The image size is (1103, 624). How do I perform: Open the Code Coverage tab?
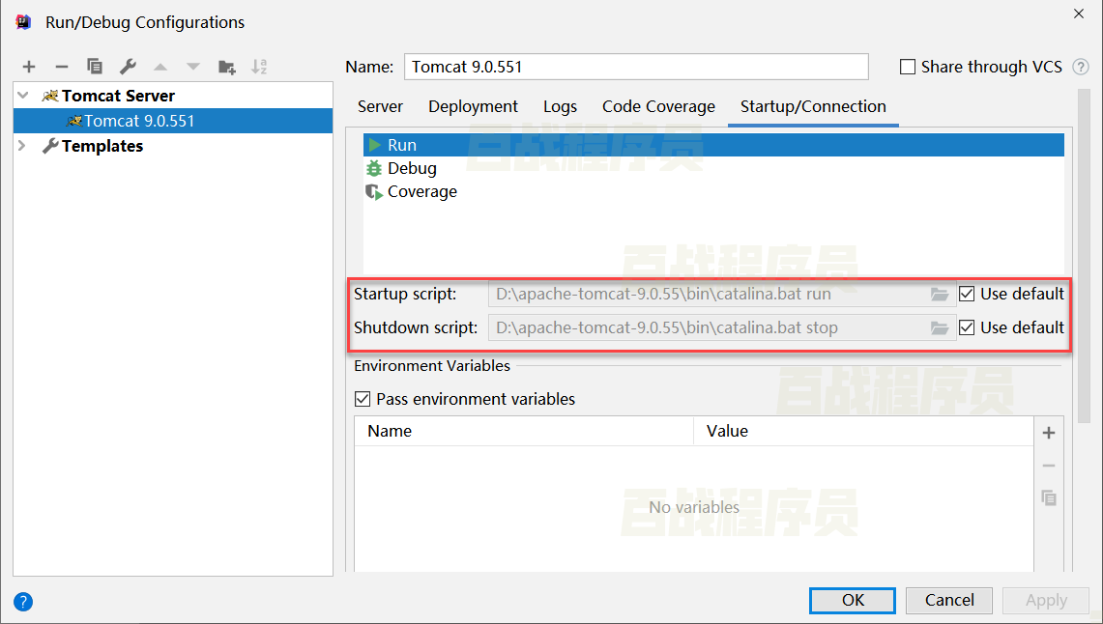658,106
